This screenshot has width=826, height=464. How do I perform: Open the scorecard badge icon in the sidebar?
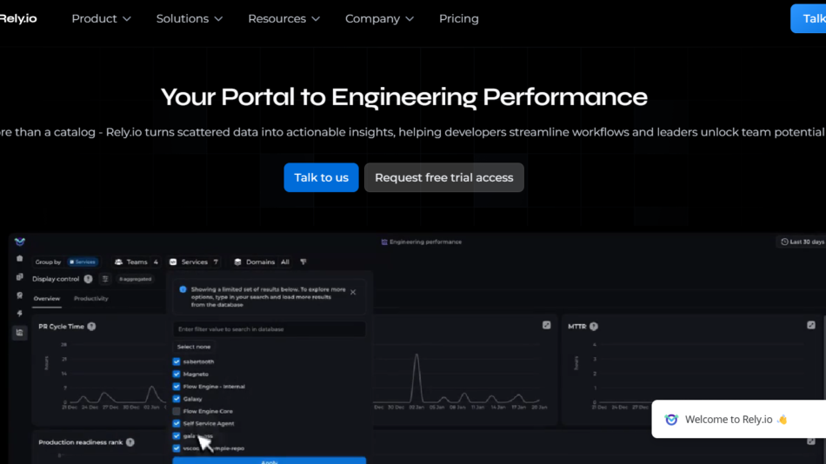pyautogui.click(x=19, y=295)
